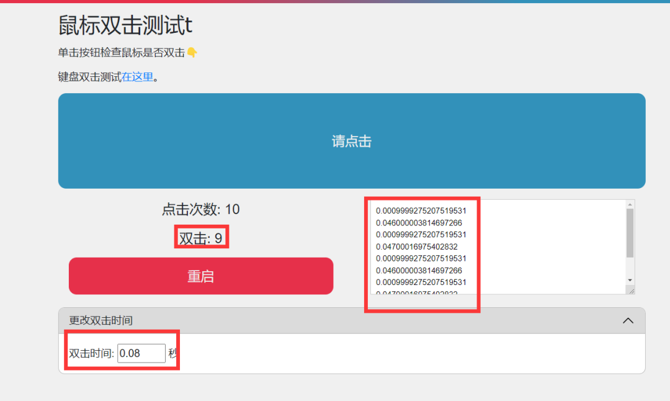
Task: Click the log scrollbar down arrow
Action: (x=630, y=281)
